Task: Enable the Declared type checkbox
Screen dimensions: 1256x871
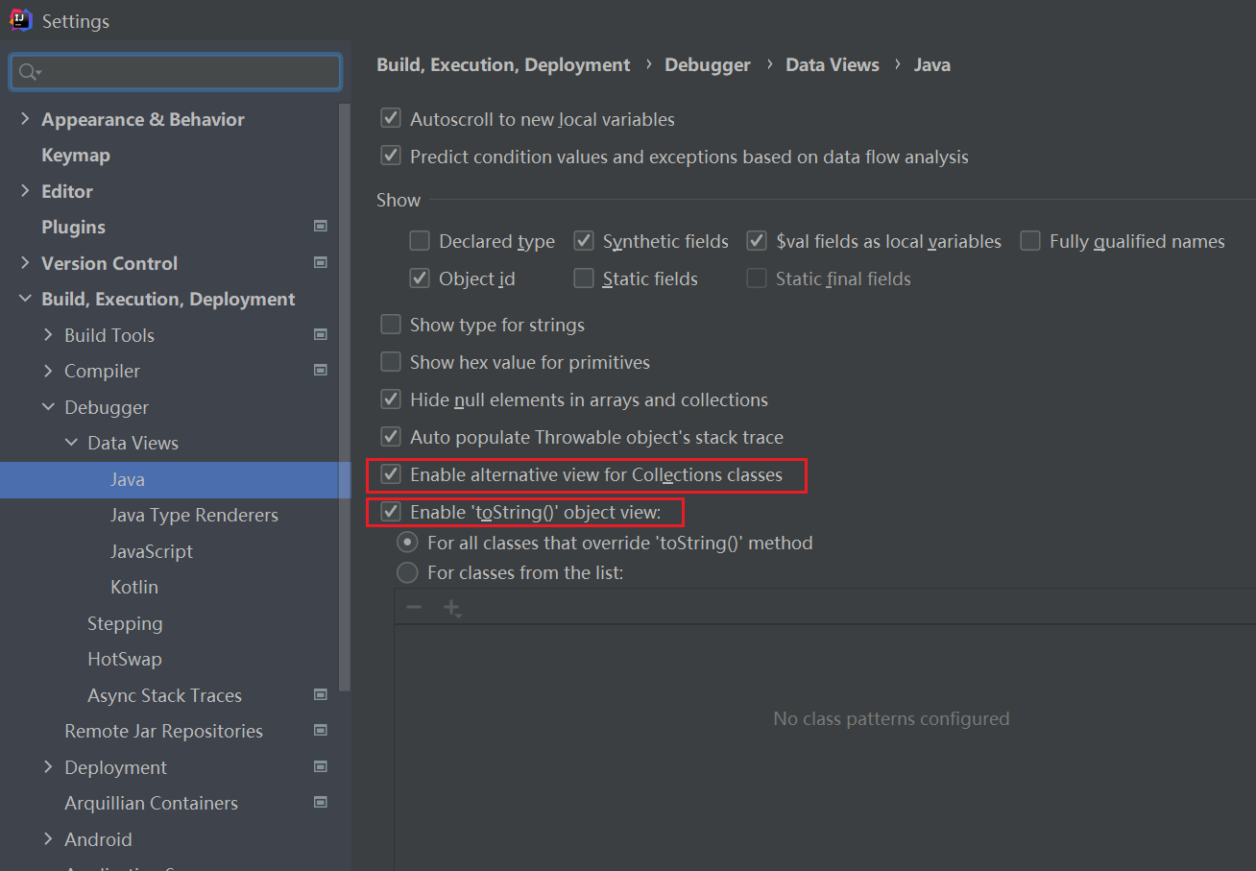Action: pos(420,241)
